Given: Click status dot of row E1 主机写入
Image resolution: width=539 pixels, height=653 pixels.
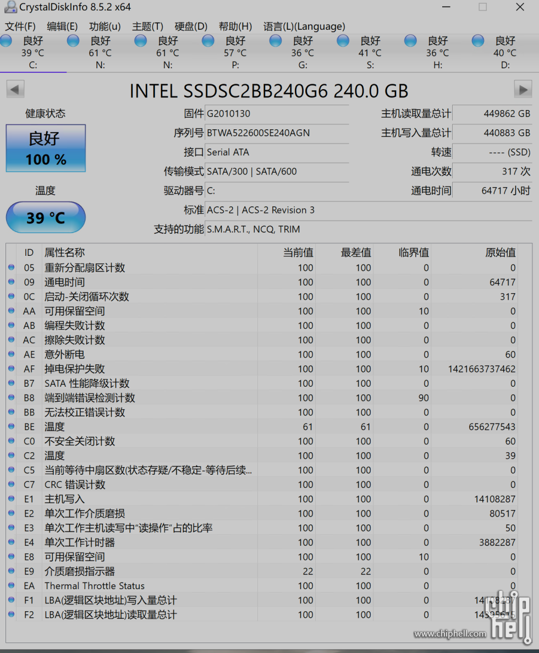Looking at the screenshot, I should [11, 498].
